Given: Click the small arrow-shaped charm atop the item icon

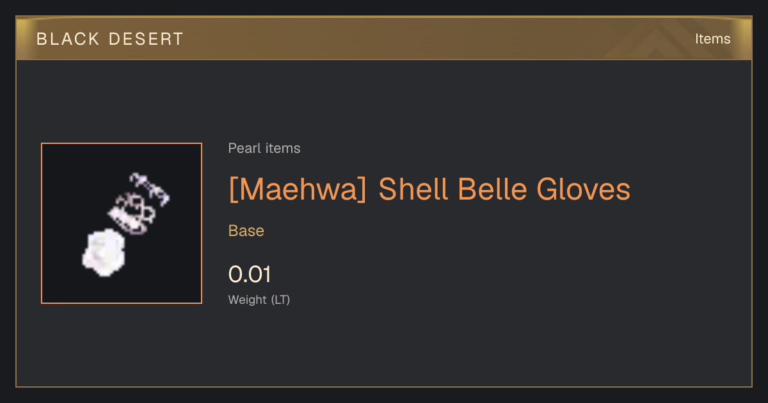Looking at the screenshot, I should point(150,187).
